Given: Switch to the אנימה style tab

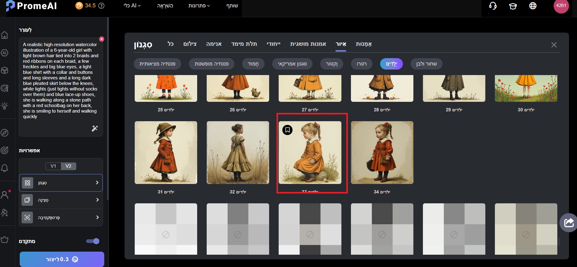Looking at the screenshot, I should pos(214,44).
